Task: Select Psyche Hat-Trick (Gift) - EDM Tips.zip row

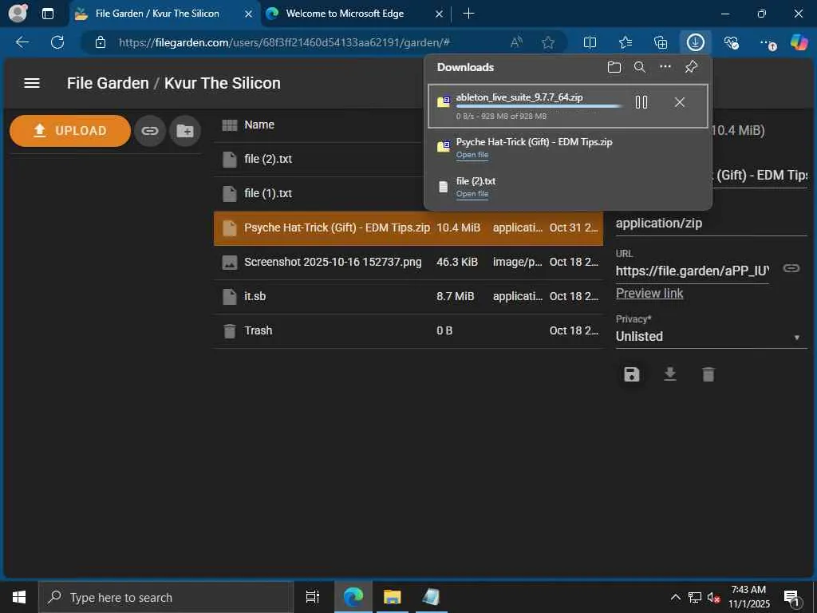Action: pos(408,227)
